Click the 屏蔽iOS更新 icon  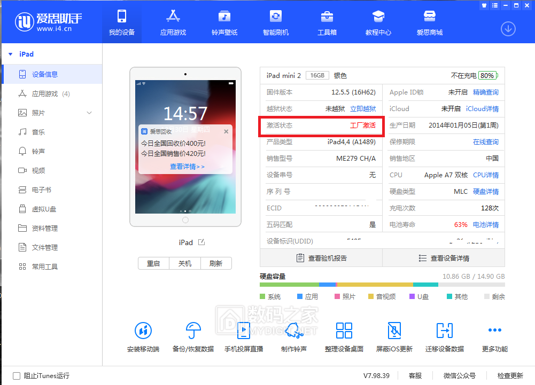tap(394, 330)
